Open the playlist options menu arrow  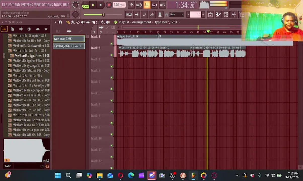[x=55, y=22]
